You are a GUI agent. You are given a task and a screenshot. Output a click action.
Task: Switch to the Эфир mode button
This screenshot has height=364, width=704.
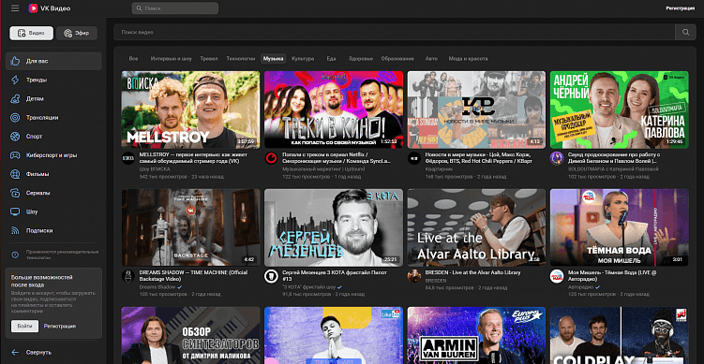click(77, 33)
